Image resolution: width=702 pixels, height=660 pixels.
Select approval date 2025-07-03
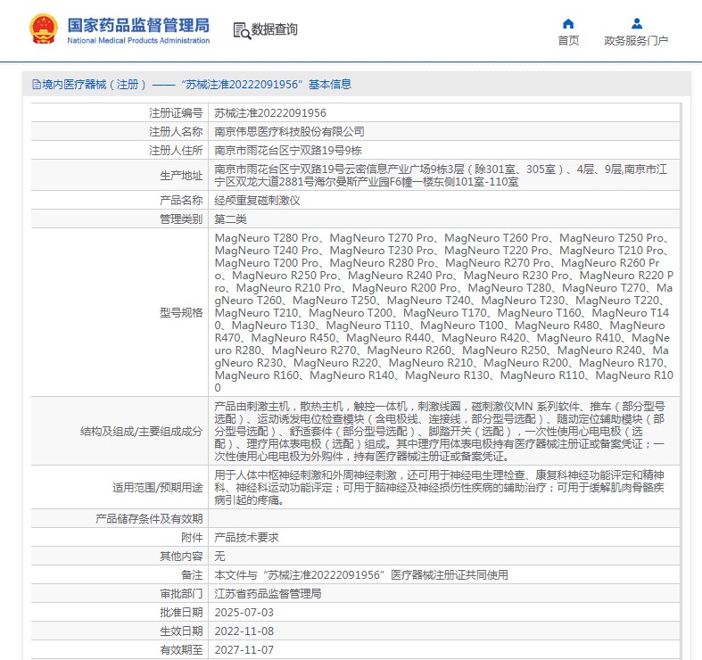pyautogui.click(x=244, y=613)
